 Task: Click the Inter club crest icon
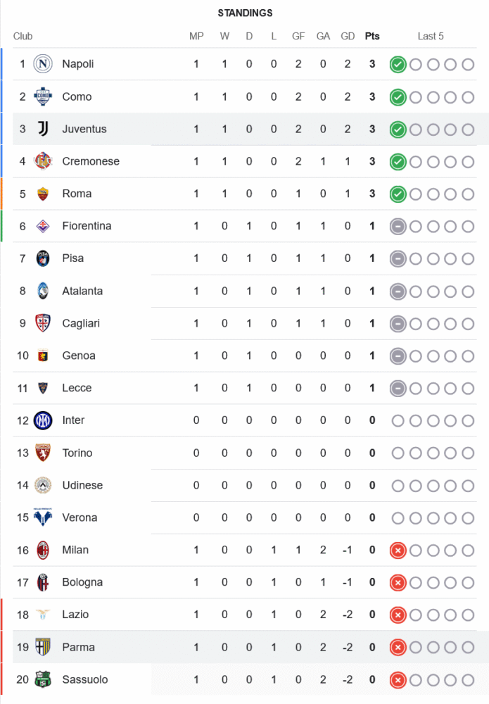pyautogui.click(x=43, y=420)
